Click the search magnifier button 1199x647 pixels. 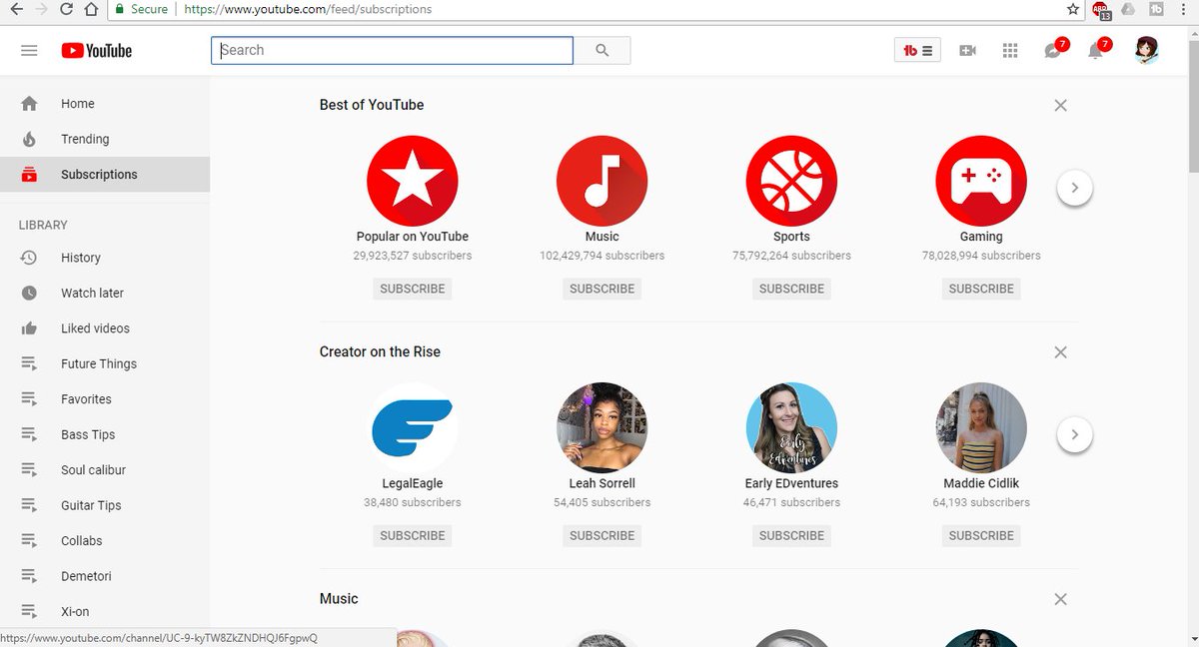601,51
